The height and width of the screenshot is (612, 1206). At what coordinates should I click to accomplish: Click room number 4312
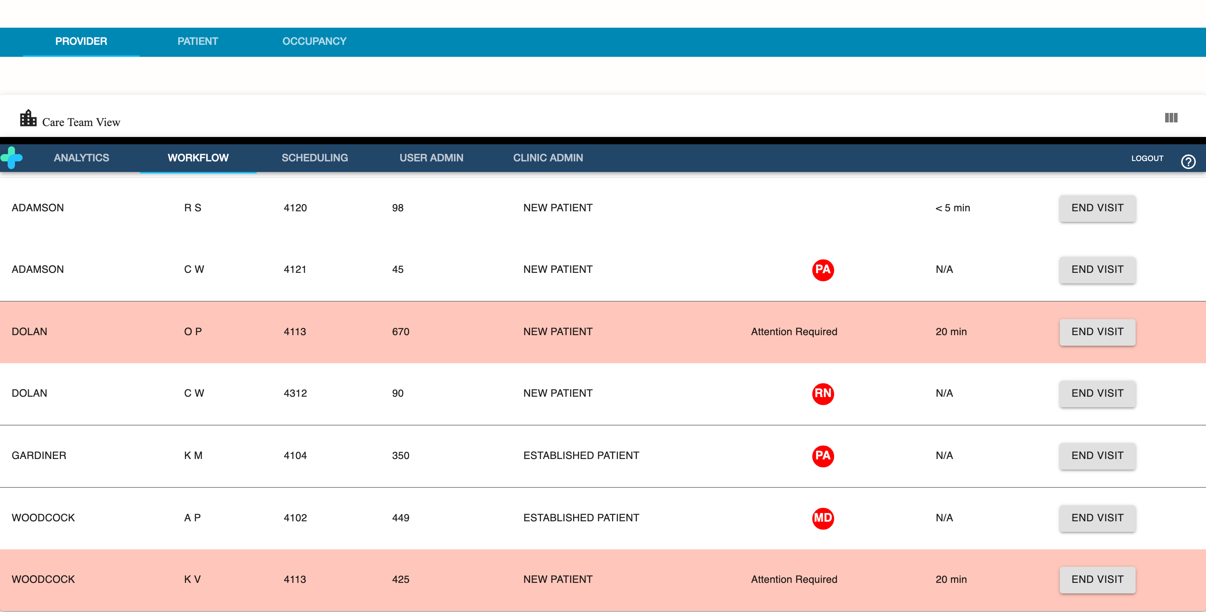coord(295,393)
